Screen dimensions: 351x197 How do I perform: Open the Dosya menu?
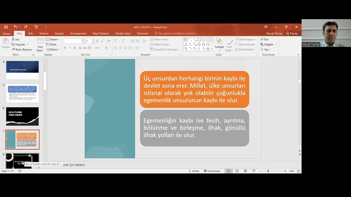(x=6, y=33)
